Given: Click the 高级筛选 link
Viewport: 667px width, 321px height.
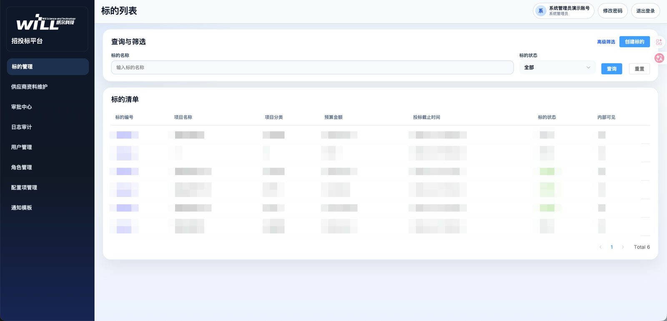Looking at the screenshot, I should pyautogui.click(x=606, y=42).
